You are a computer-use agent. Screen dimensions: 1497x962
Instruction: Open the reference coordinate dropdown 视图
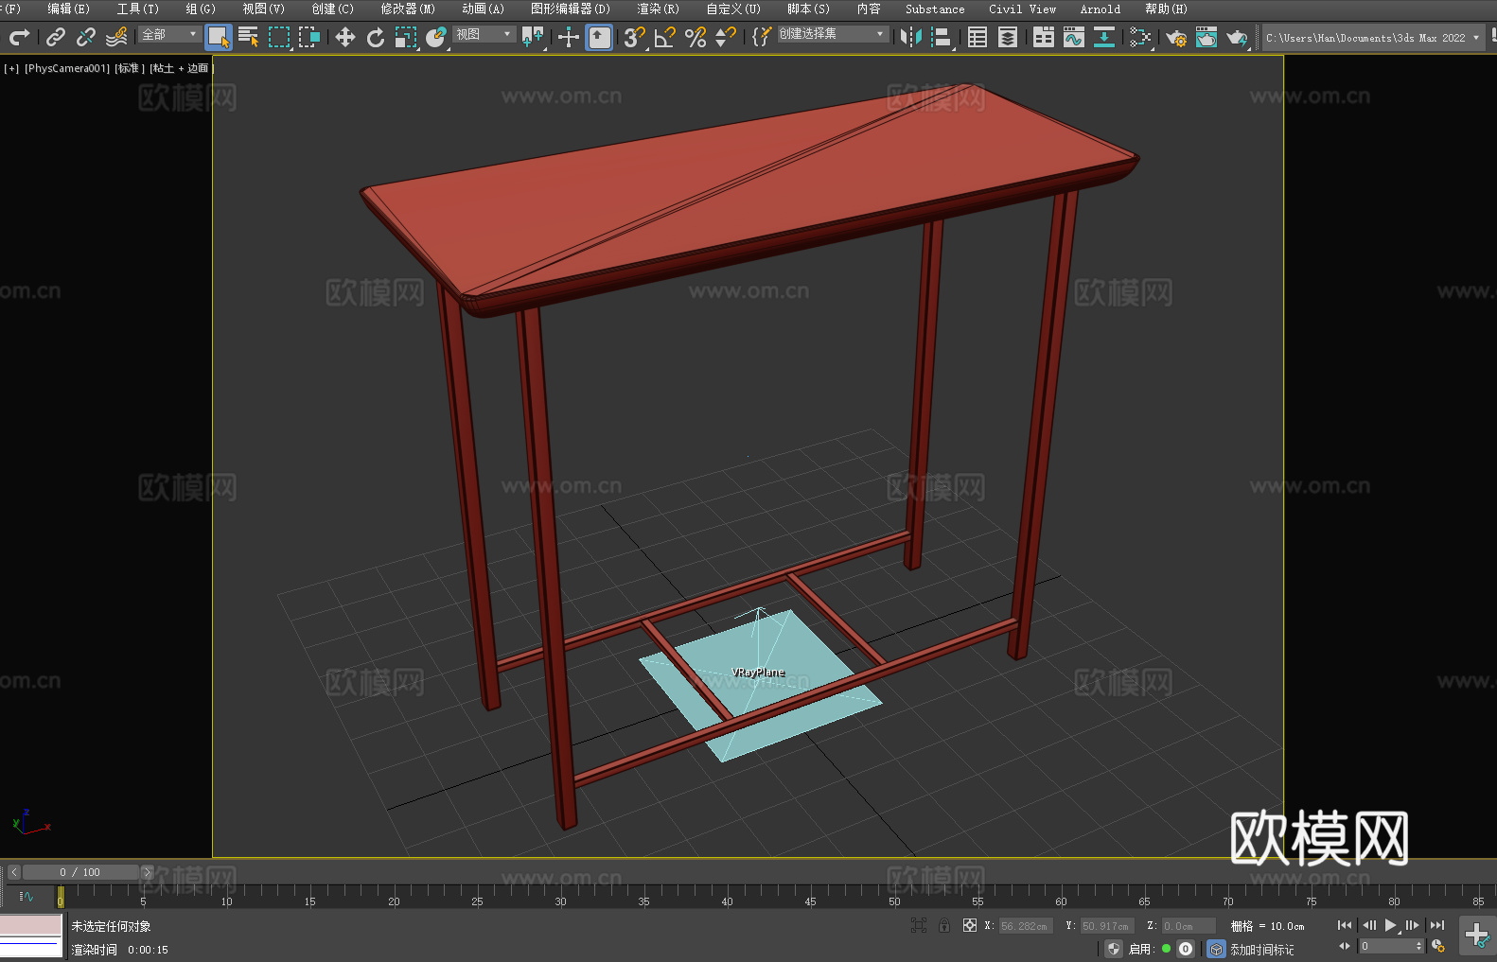pos(484,34)
